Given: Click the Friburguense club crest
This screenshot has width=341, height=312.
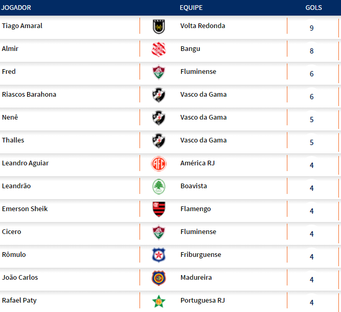Looking at the screenshot, I should click(x=158, y=255).
